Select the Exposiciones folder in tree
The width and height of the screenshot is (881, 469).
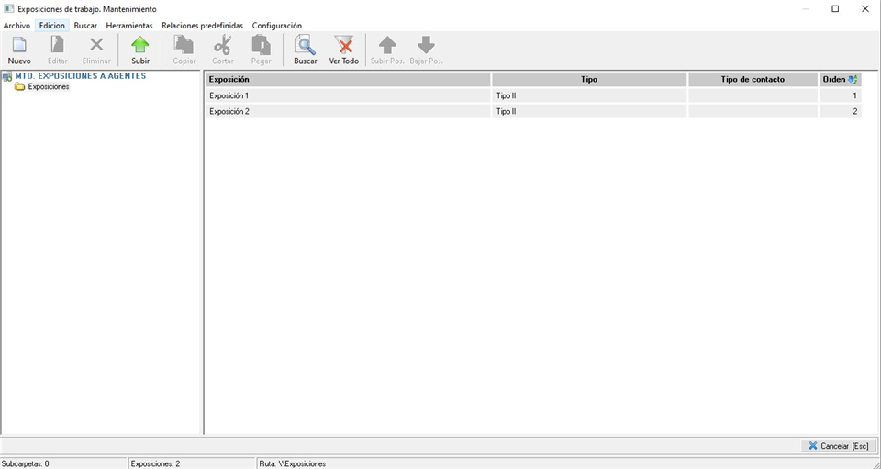click(x=48, y=87)
